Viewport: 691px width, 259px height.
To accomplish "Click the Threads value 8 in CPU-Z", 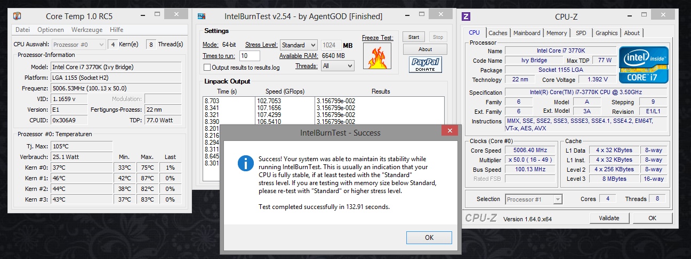I will pos(657,199).
